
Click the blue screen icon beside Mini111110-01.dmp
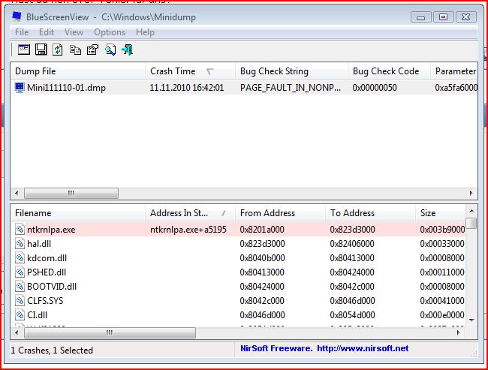(x=20, y=88)
